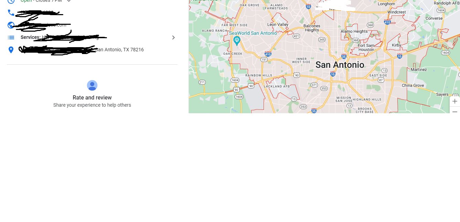Click the Highland Hills map label

point(367,99)
